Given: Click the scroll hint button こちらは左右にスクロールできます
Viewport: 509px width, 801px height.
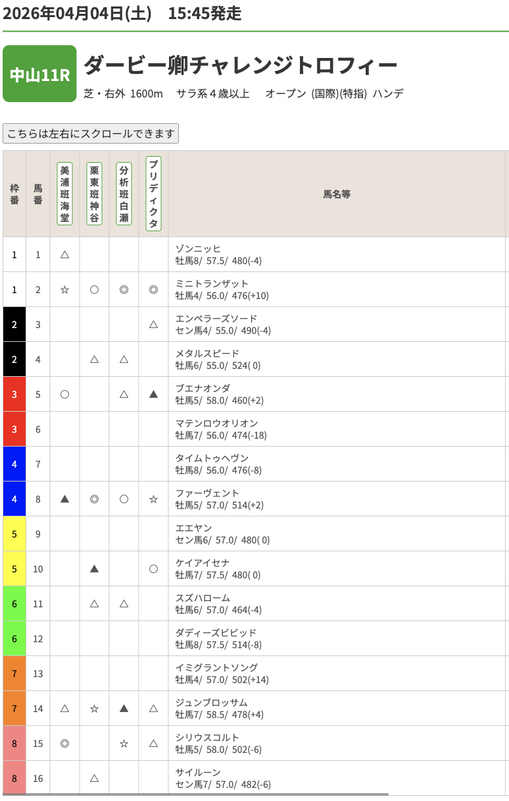Looking at the screenshot, I should coord(91,134).
